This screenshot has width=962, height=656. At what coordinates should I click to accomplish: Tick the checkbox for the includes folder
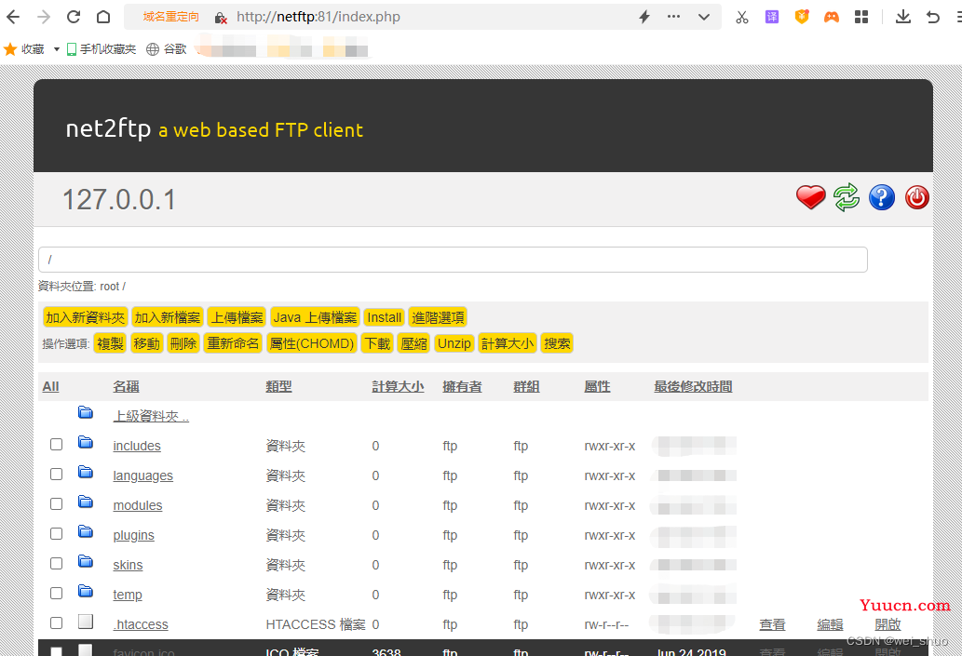click(57, 445)
